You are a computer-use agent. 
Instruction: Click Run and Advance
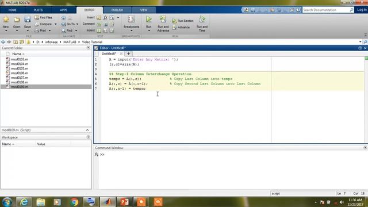click(163, 24)
